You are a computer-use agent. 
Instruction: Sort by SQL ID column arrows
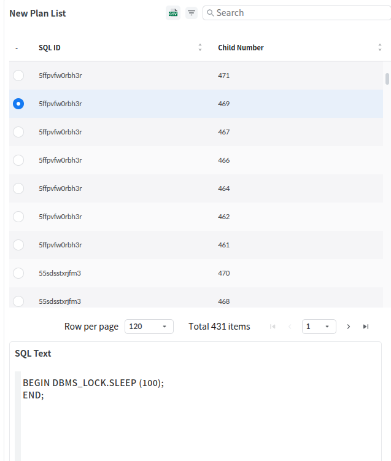click(200, 47)
